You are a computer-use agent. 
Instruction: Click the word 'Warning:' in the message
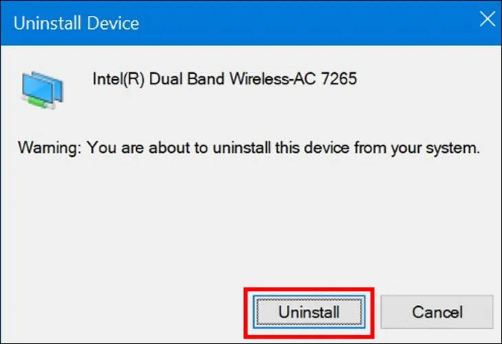click(x=45, y=148)
